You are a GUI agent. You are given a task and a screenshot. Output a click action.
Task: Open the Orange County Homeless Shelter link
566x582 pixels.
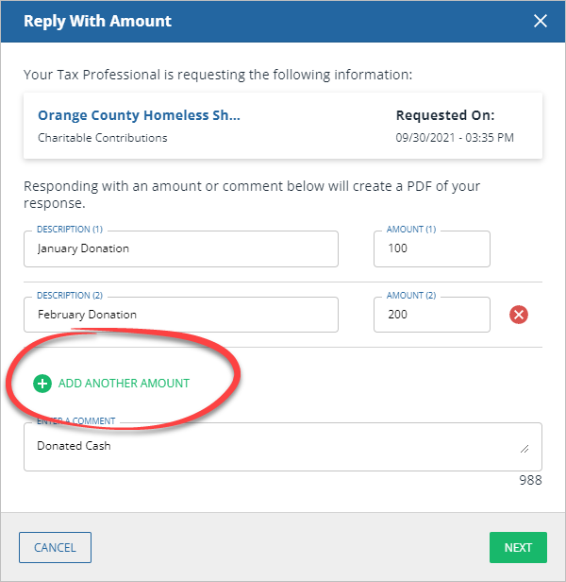(139, 115)
